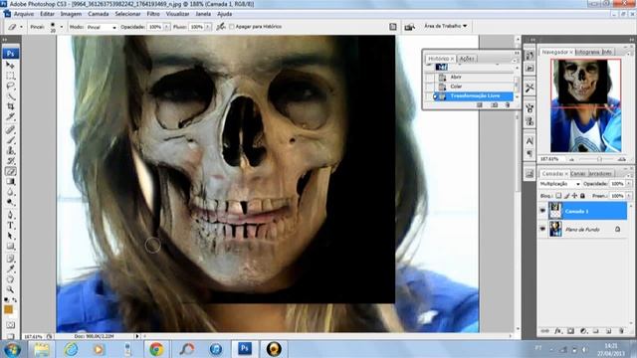
Task: Select the Pen tool
Action: (x=10, y=215)
